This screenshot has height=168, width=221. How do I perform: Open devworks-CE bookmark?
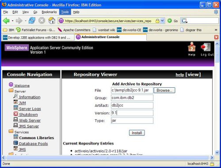pyautogui.click(x=129, y=30)
